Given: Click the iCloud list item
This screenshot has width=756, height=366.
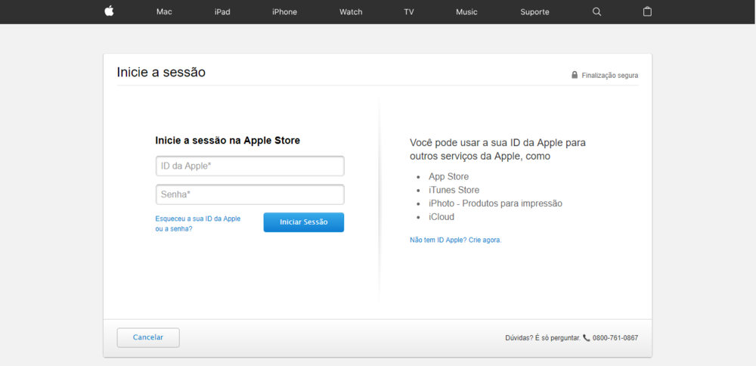Looking at the screenshot, I should coord(442,217).
